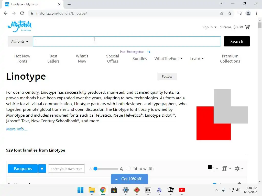
Task: Expand the Learn menu
Action: click(x=197, y=58)
